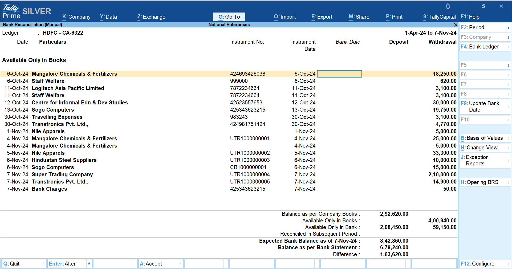This screenshot has width=512, height=269.
Task: Click the Staff Welfare row dated 11-Oct-24
Action: pos(229,95)
